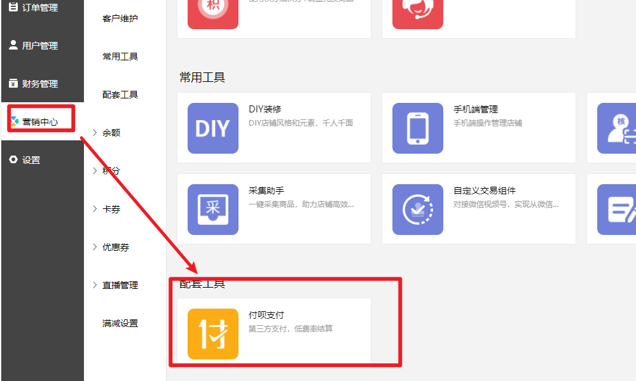The height and width of the screenshot is (381, 636).
Task: Open the 直播管理 submenu item
Action: (120, 285)
